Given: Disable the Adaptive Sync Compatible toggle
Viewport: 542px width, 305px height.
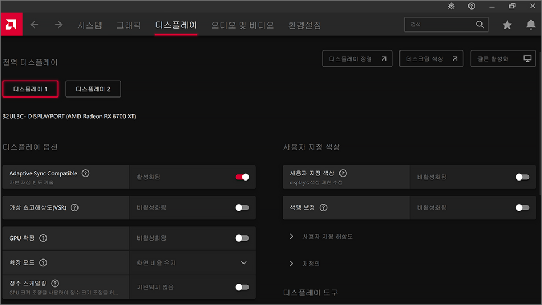Looking at the screenshot, I should tap(242, 177).
